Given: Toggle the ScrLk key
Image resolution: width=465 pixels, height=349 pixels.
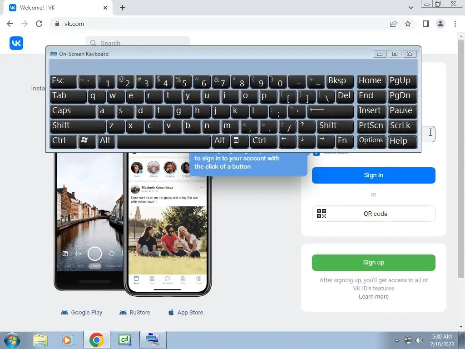Looking at the screenshot, I should (x=402, y=126).
